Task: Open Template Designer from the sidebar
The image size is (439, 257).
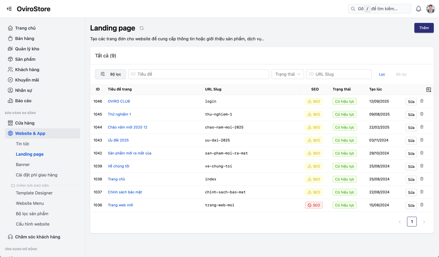Action: (x=34, y=193)
